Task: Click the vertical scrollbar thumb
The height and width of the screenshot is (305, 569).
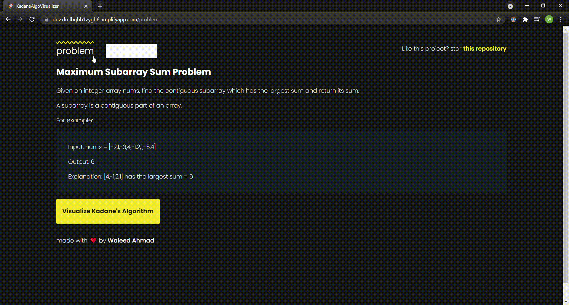Action: pyautogui.click(x=566, y=158)
